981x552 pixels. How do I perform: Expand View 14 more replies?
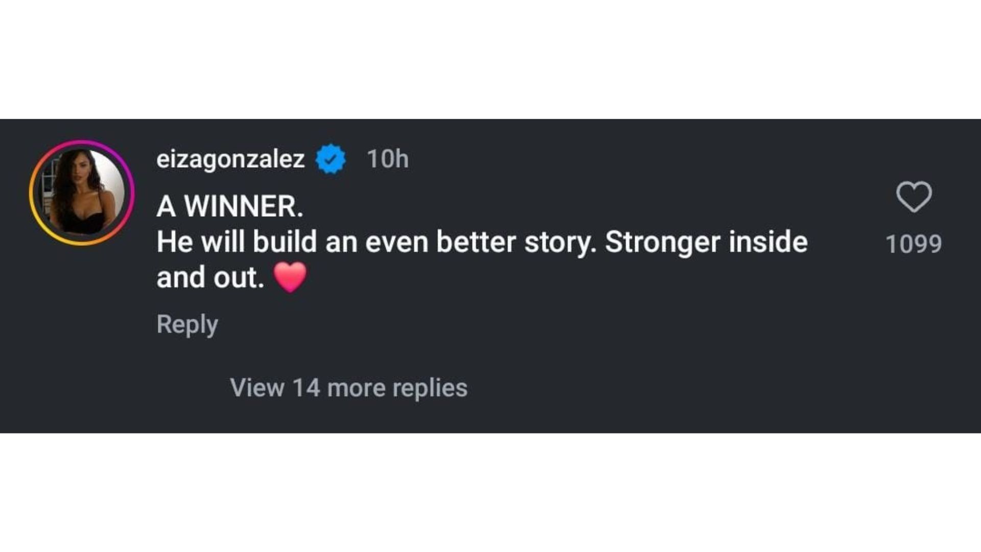point(348,387)
